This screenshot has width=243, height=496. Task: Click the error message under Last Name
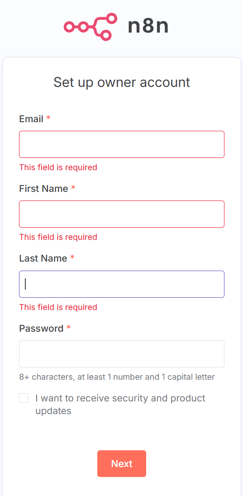pyautogui.click(x=58, y=307)
